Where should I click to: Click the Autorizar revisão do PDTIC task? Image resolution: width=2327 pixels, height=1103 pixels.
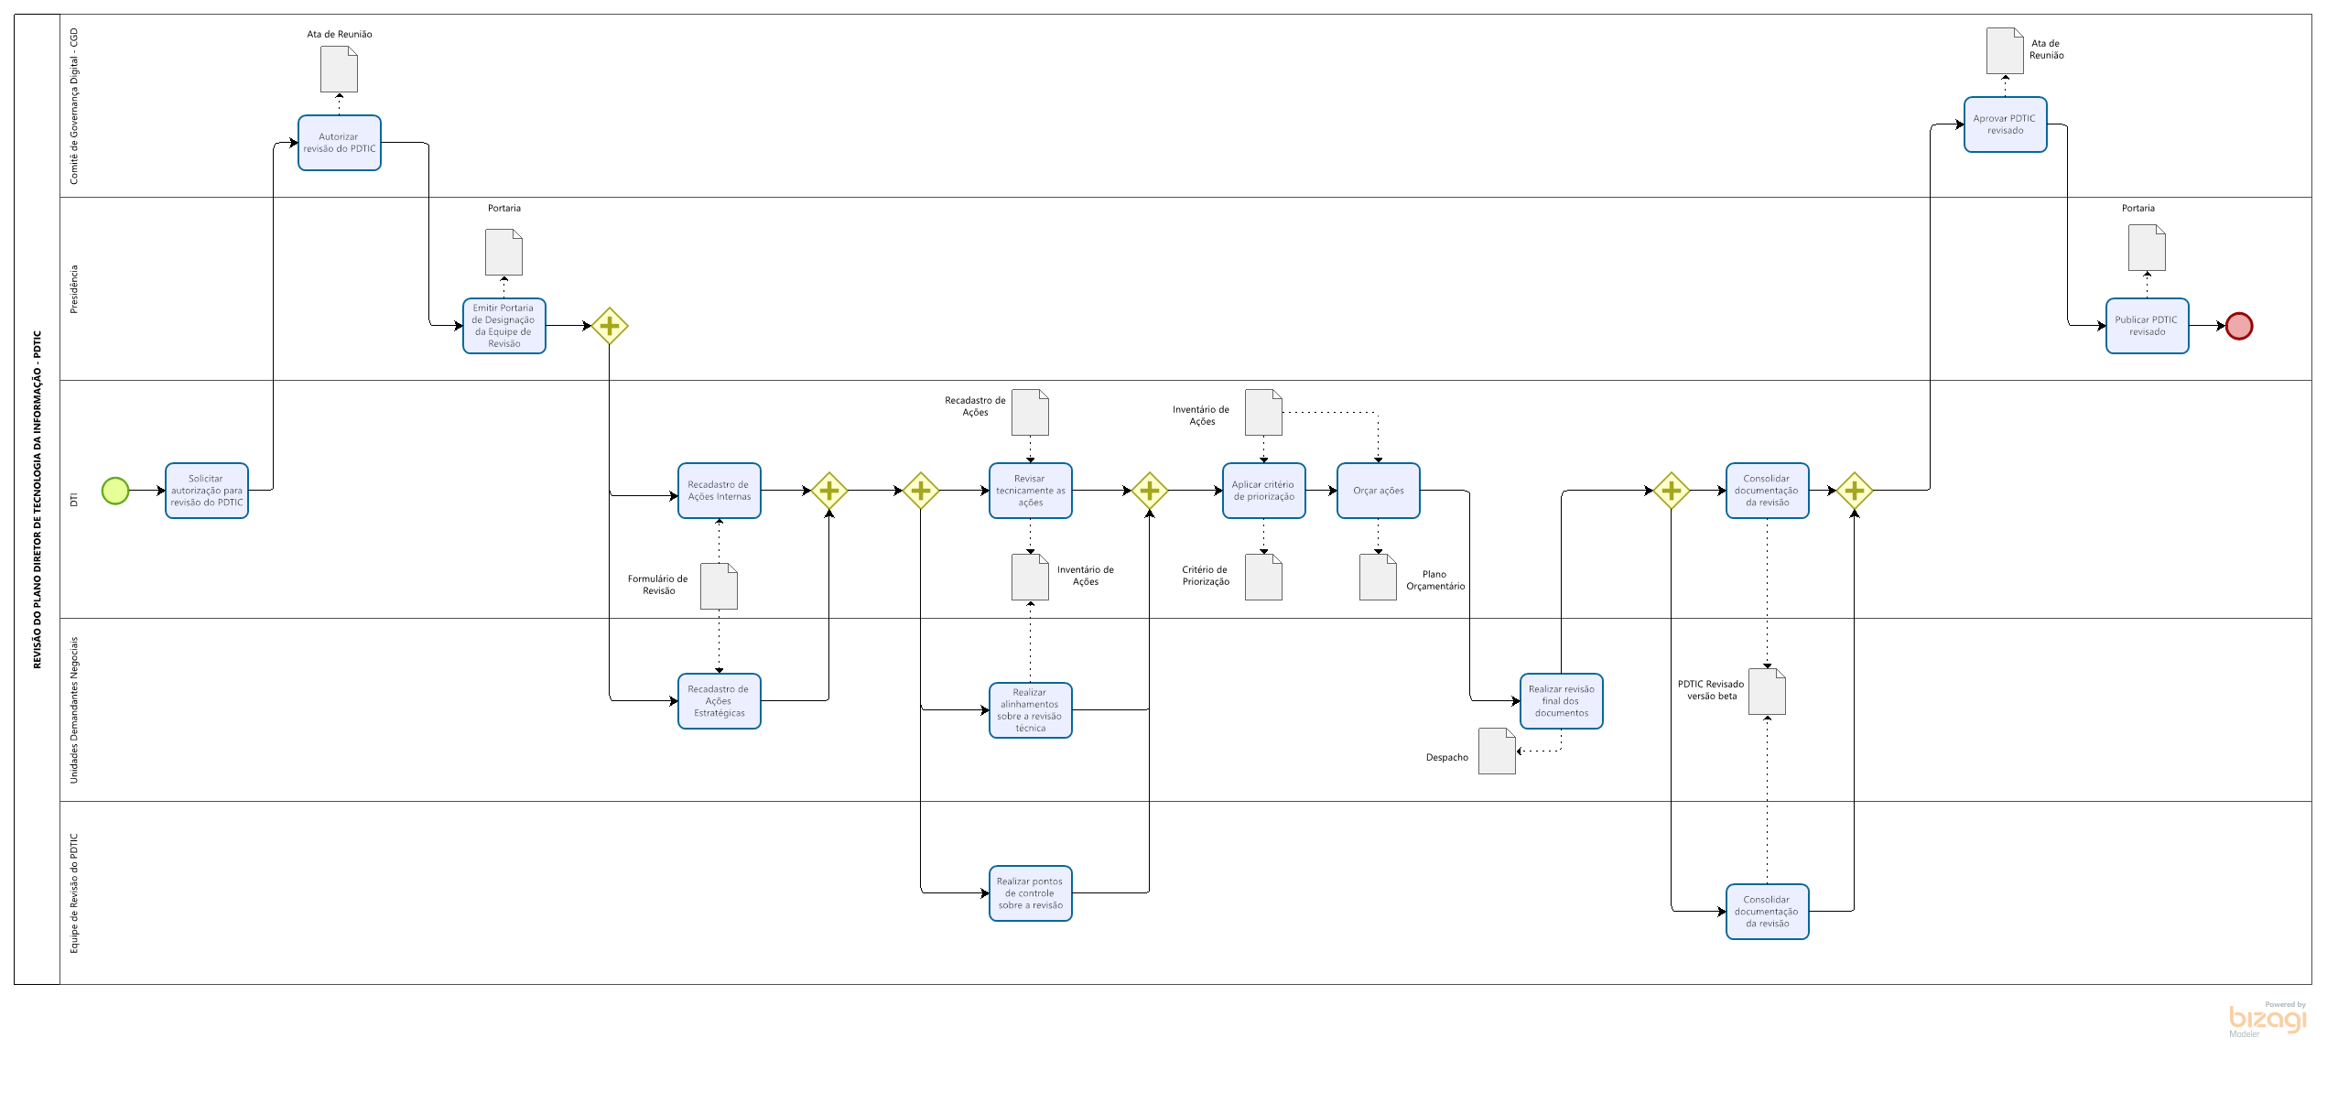(340, 143)
